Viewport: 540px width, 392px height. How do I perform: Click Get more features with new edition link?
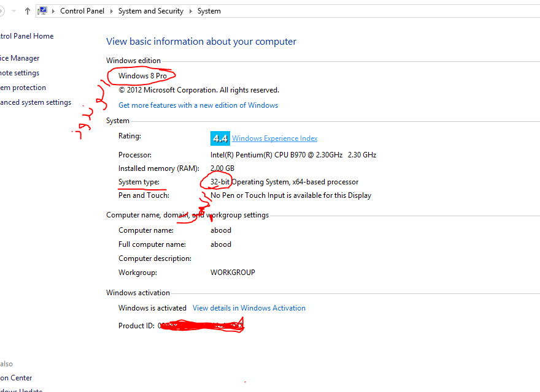198,105
